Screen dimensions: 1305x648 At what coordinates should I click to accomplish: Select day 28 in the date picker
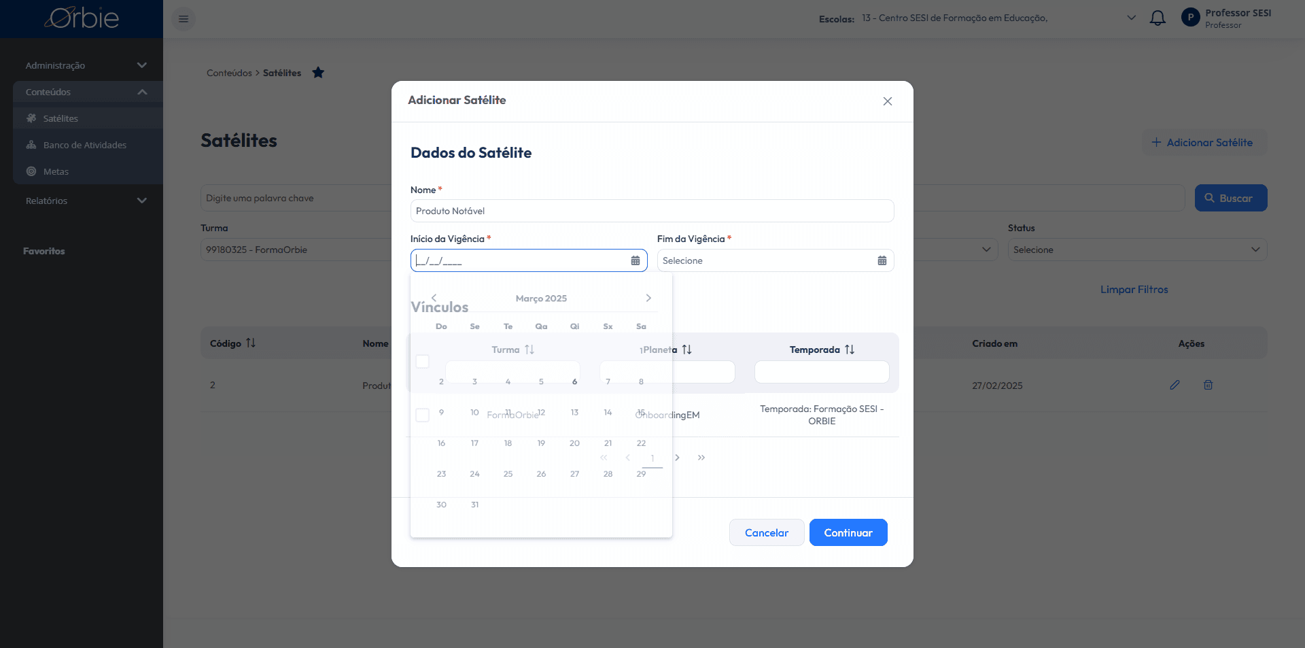click(608, 474)
